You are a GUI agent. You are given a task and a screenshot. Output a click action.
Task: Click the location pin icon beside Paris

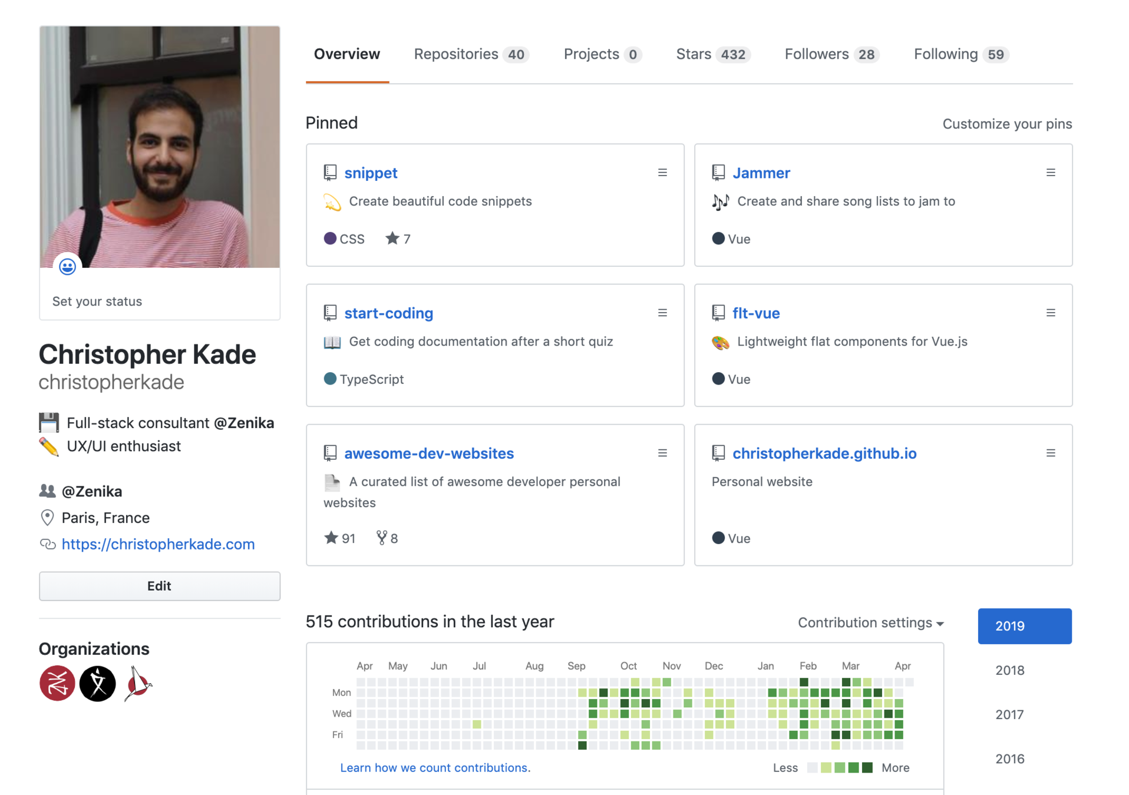pyautogui.click(x=47, y=518)
